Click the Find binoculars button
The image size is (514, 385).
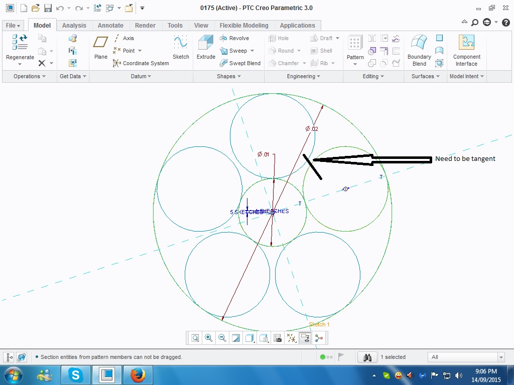367,357
